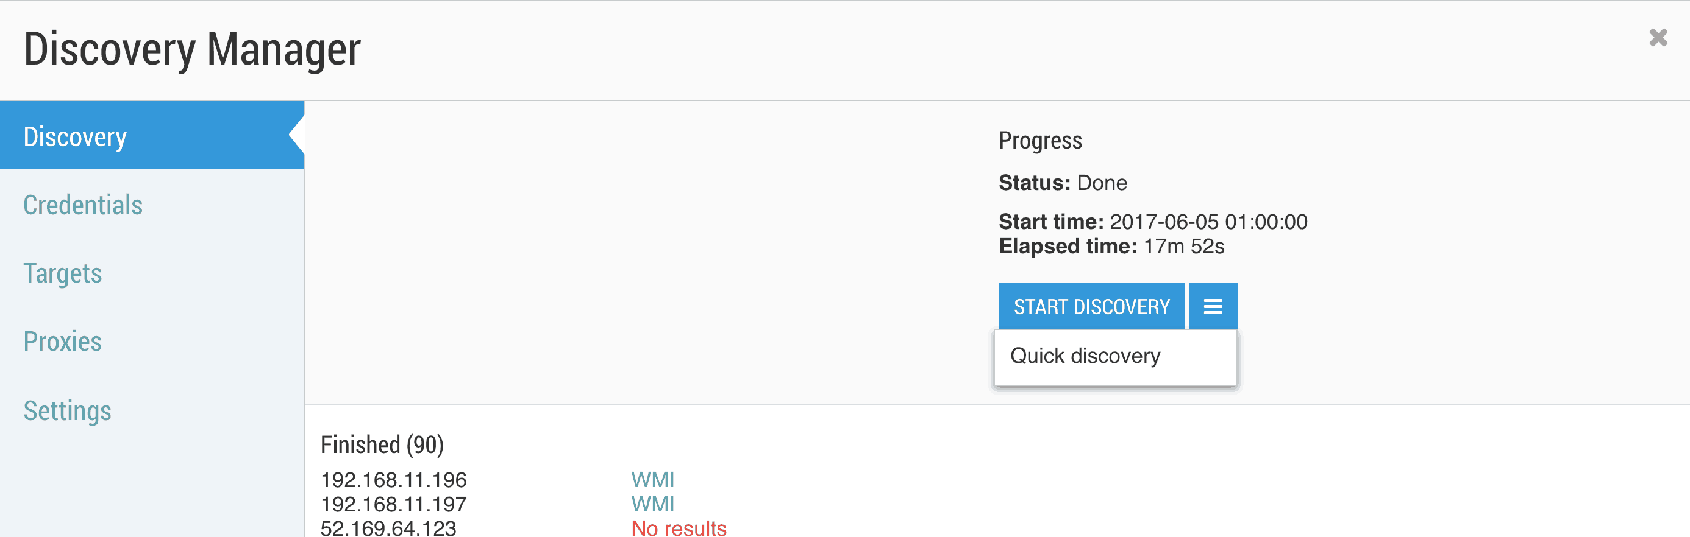The image size is (1690, 537).
Task: Click the Discovery Manager title
Action: coord(192,49)
